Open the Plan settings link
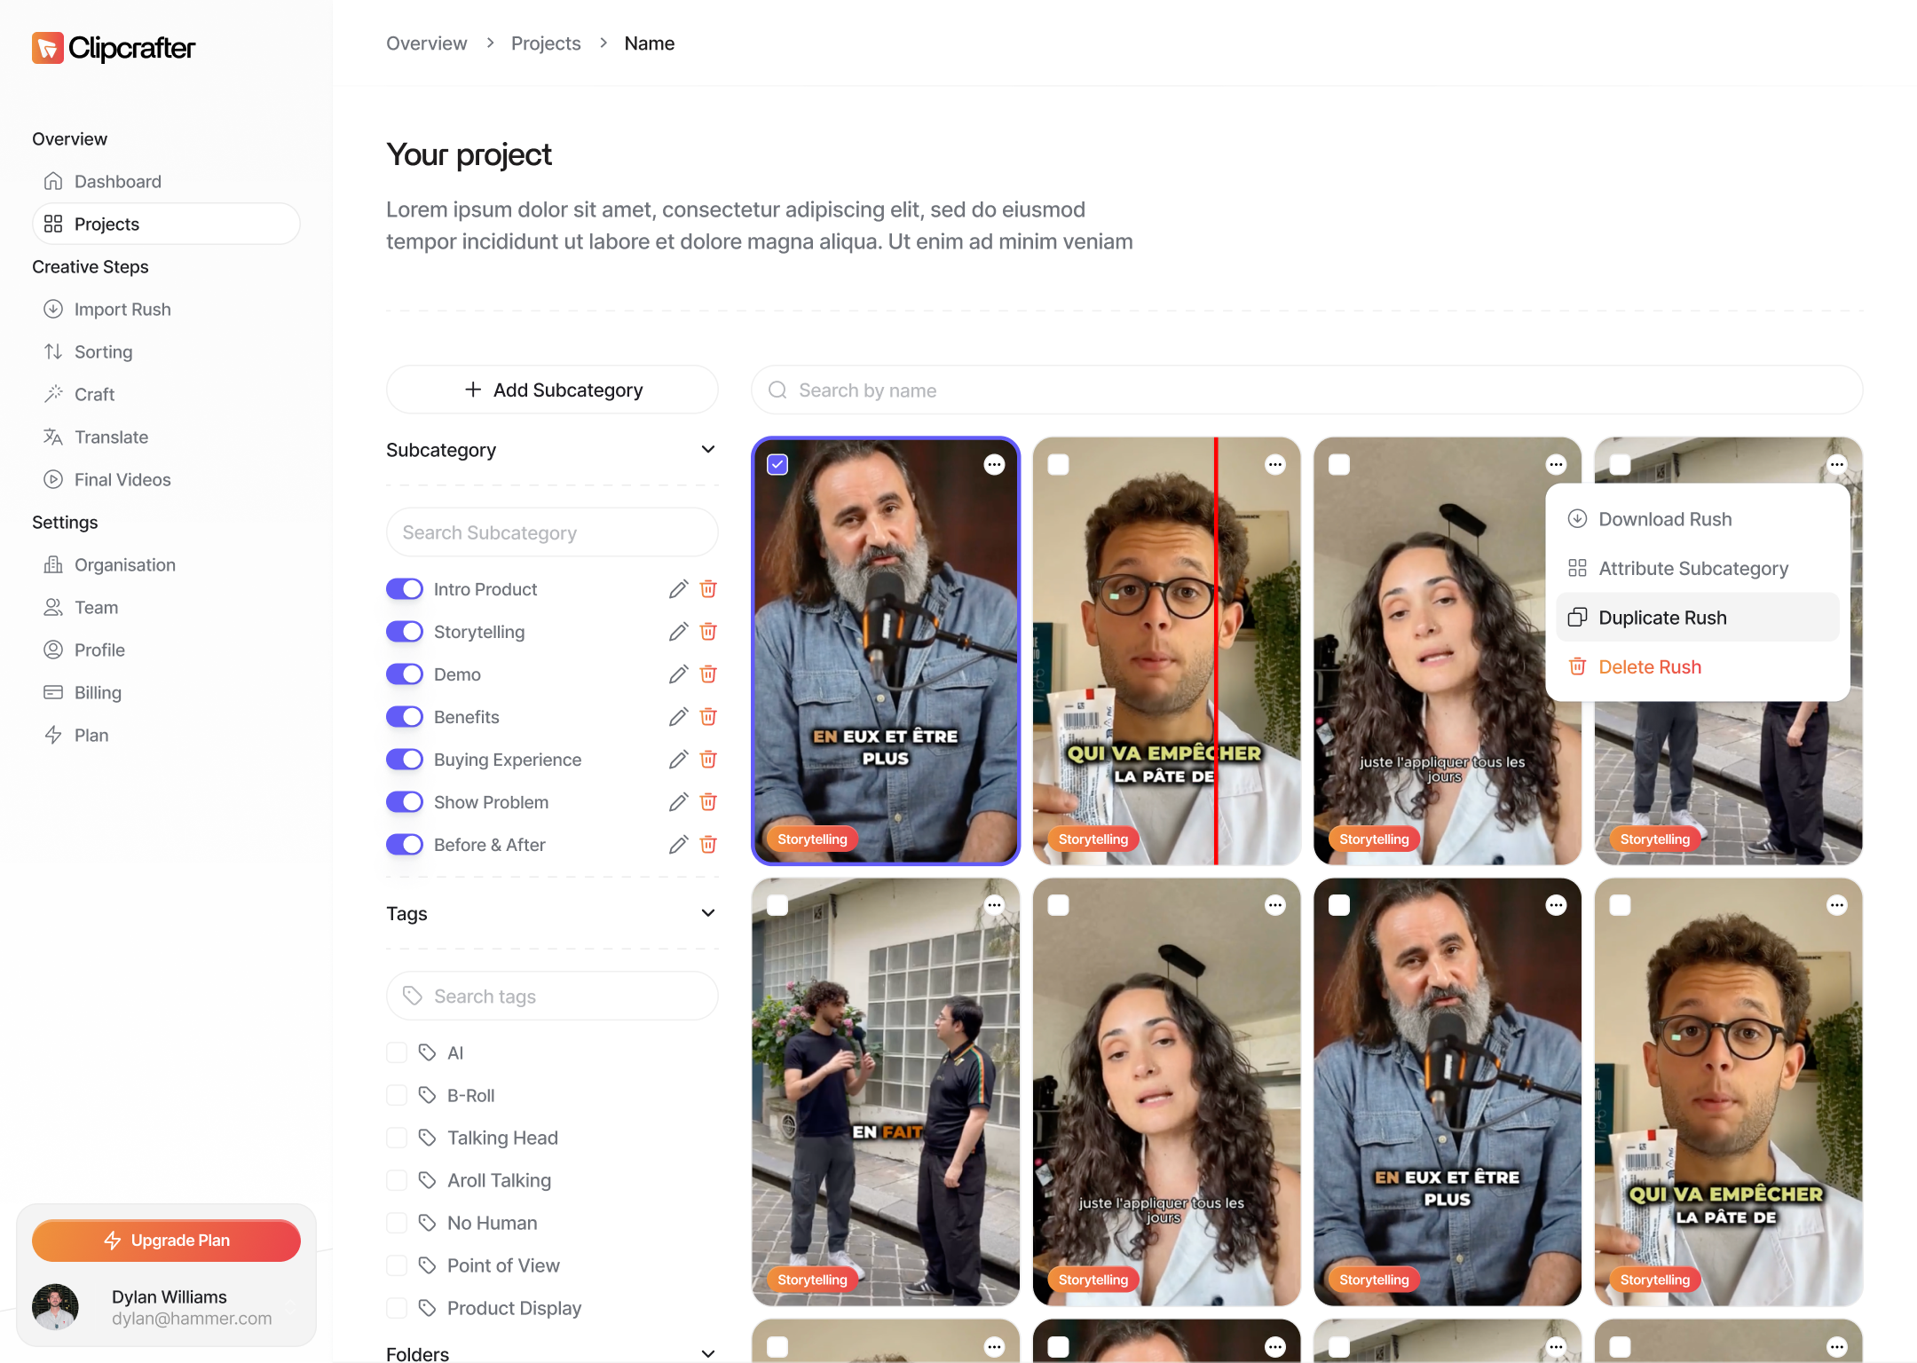This screenshot has height=1363, width=1917. (x=166, y=735)
